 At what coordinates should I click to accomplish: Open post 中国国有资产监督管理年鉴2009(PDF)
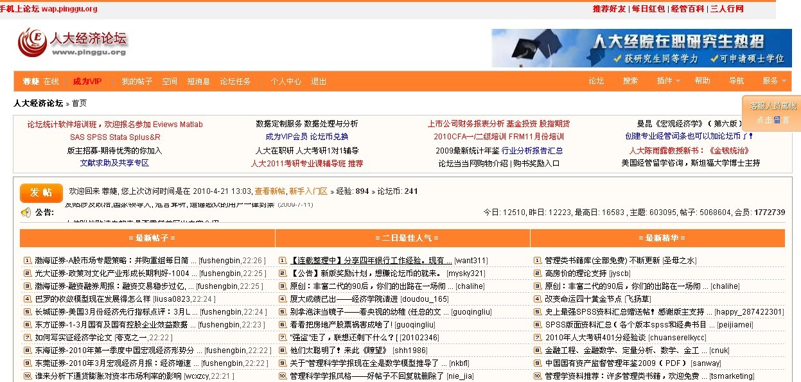616,363
